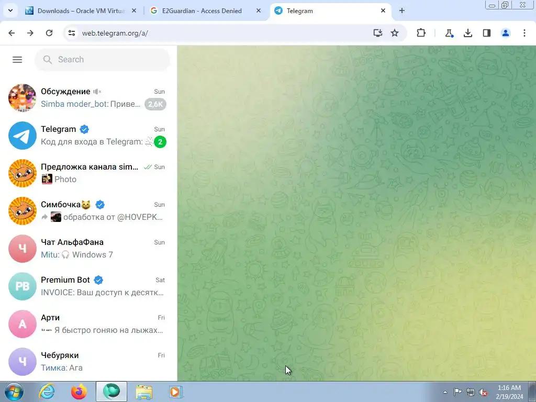Viewport: 536px width, 402px height.
Task: Show hidden system tray icons
Action: click(445, 392)
